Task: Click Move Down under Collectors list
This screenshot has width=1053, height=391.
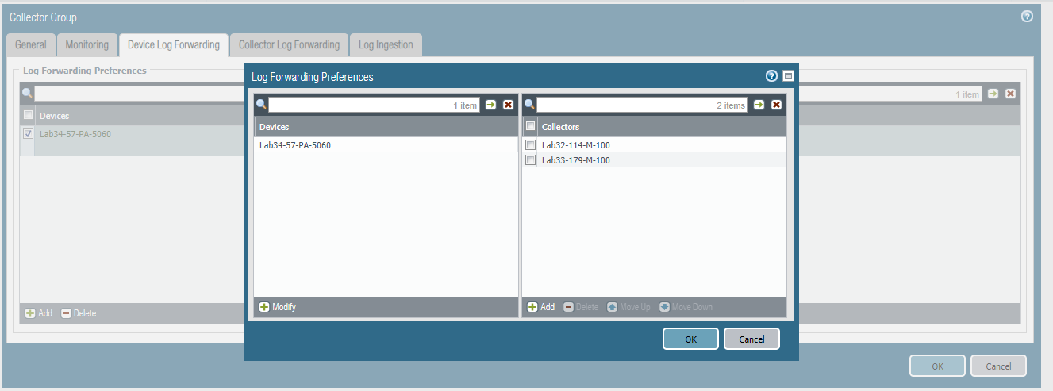Action: pyautogui.click(x=686, y=307)
